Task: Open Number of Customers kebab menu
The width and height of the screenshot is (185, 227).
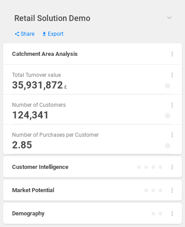Action: tap(172, 105)
